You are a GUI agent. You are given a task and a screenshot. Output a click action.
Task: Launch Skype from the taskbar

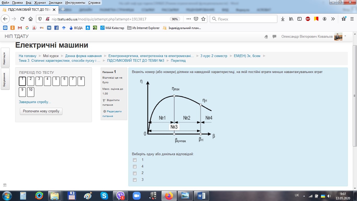pos(104,196)
